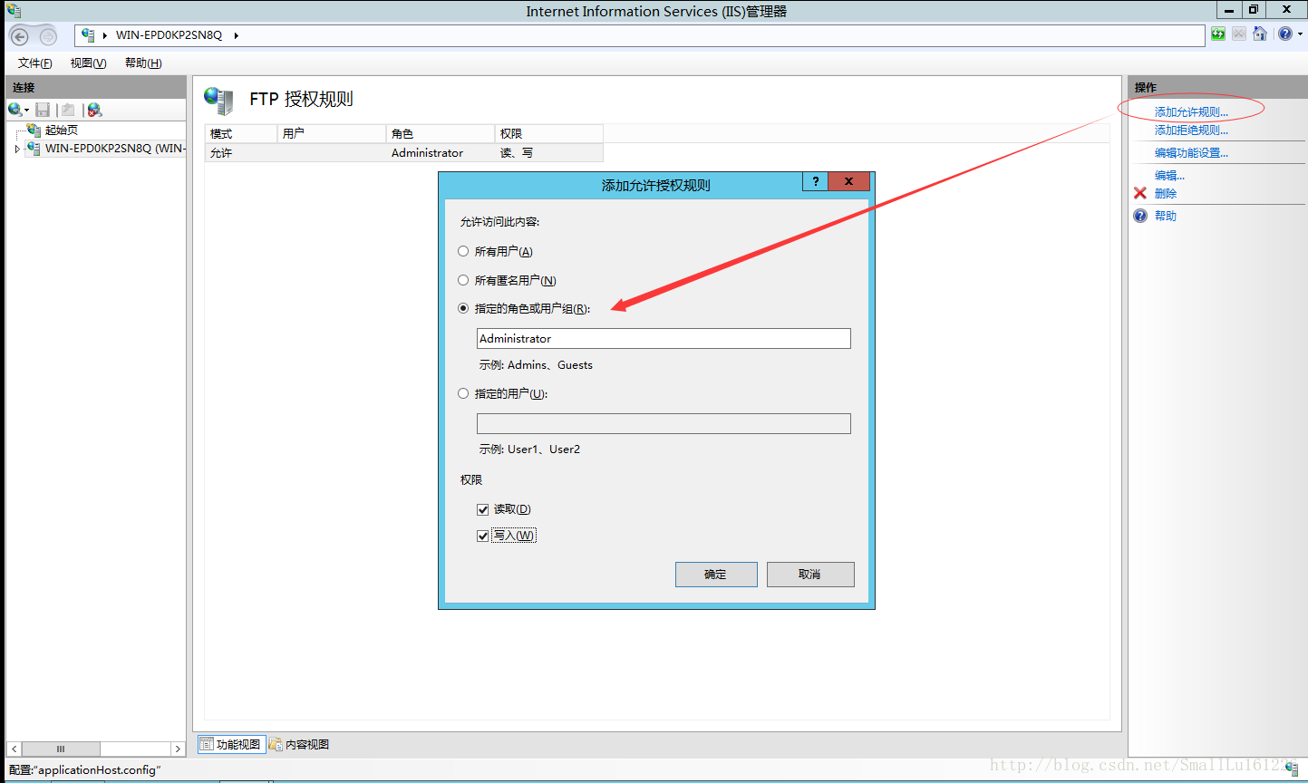Click the red X delete icon in Actions pane
The image size is (1308, 783).
pos(1140,193)
